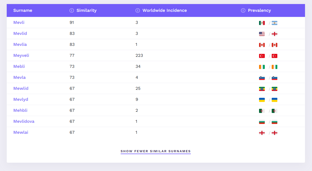This screenshot has width=312, height=171.
Task: Click info icon next to Prevalency header
Action: [243, 10]
